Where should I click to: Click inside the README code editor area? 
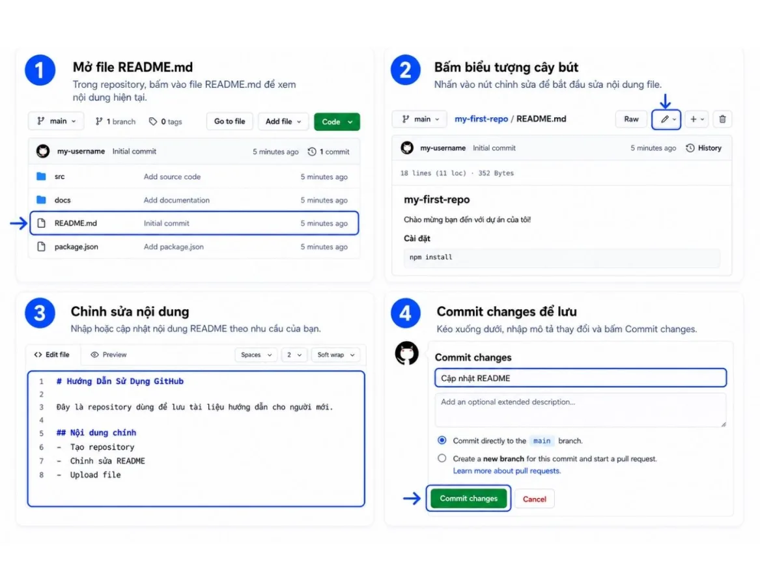click(196, 439)
